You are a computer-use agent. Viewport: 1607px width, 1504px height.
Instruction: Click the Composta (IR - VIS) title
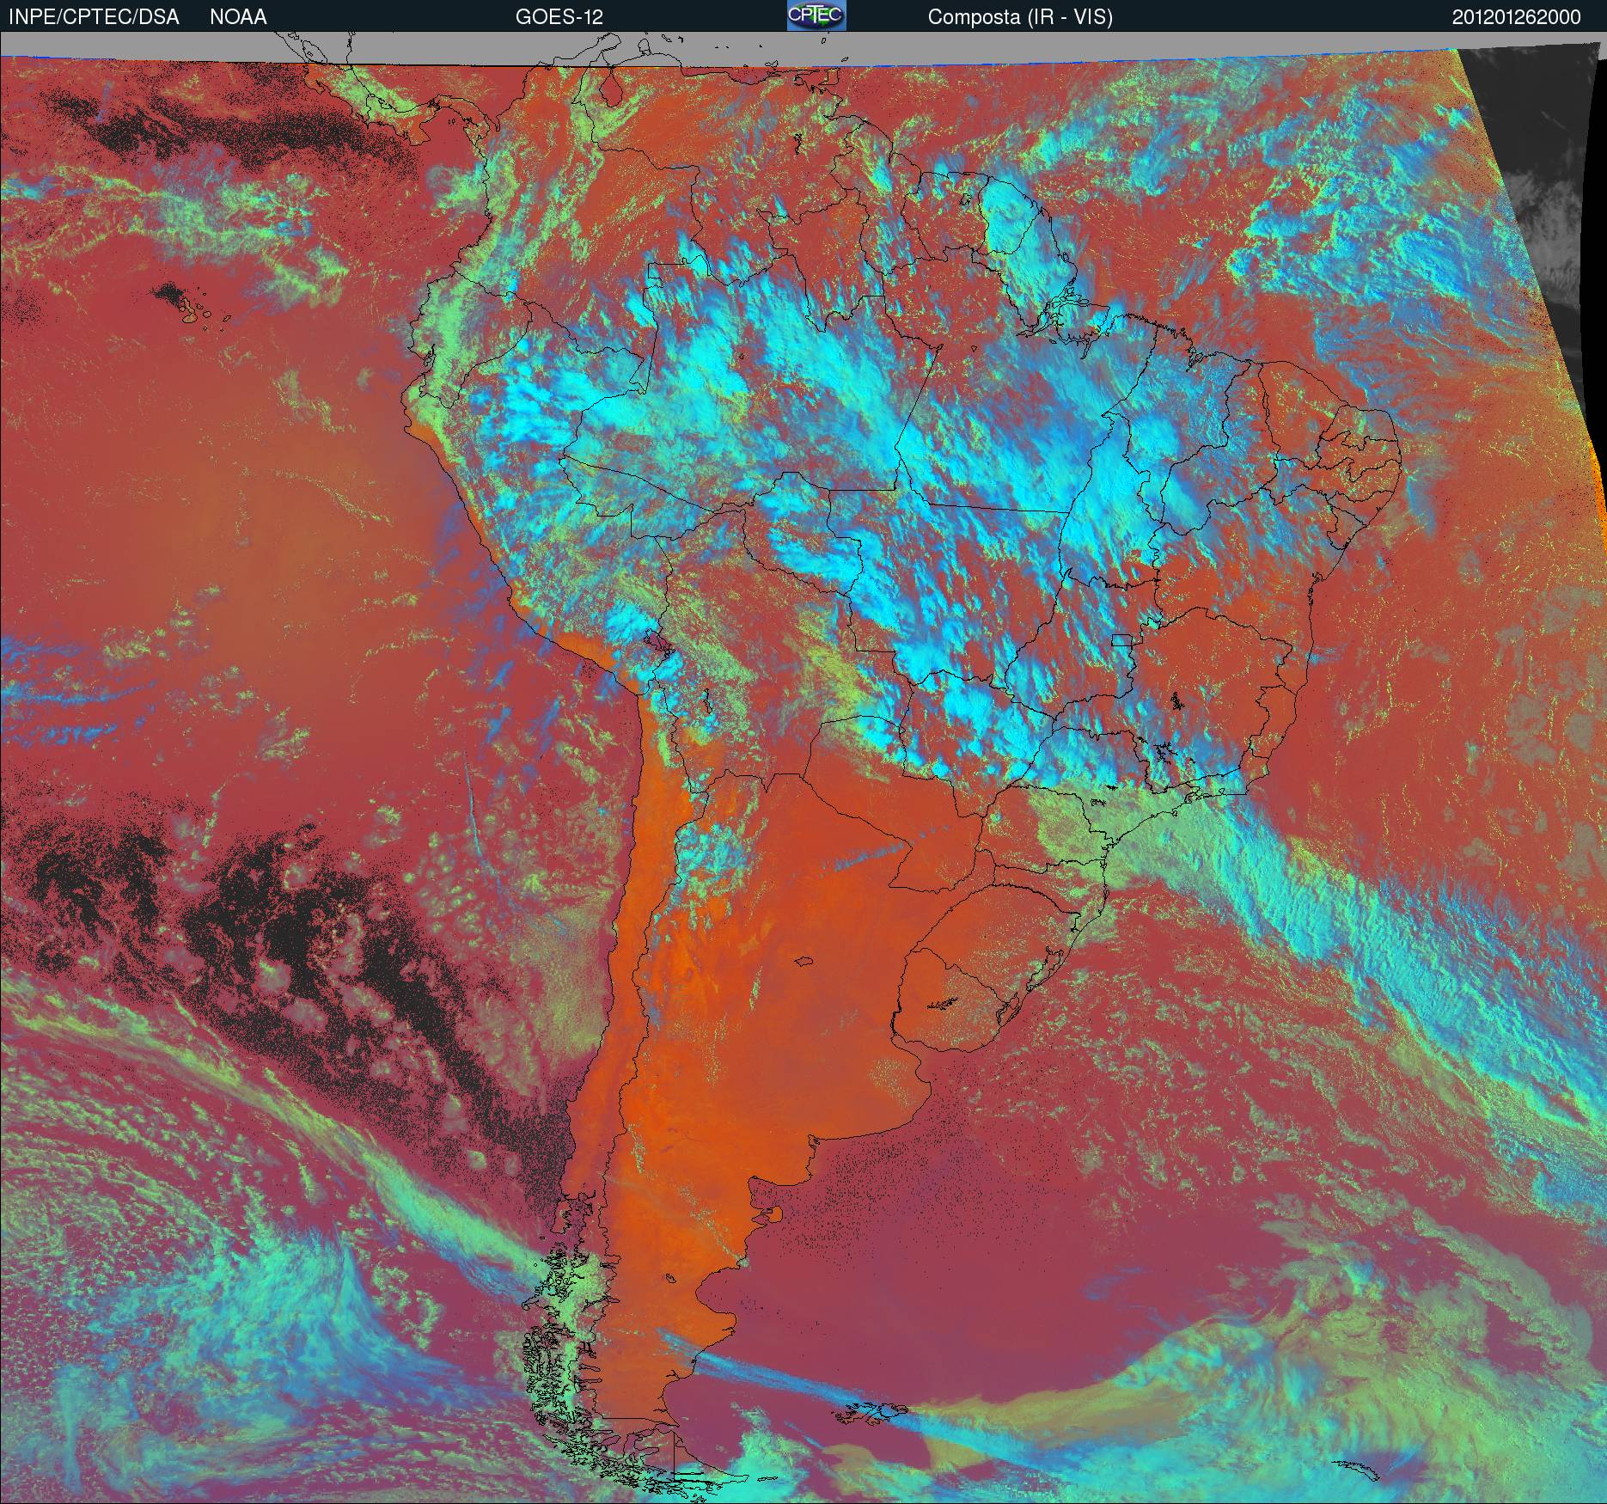pyautogui.click(x=1020, y=17)
